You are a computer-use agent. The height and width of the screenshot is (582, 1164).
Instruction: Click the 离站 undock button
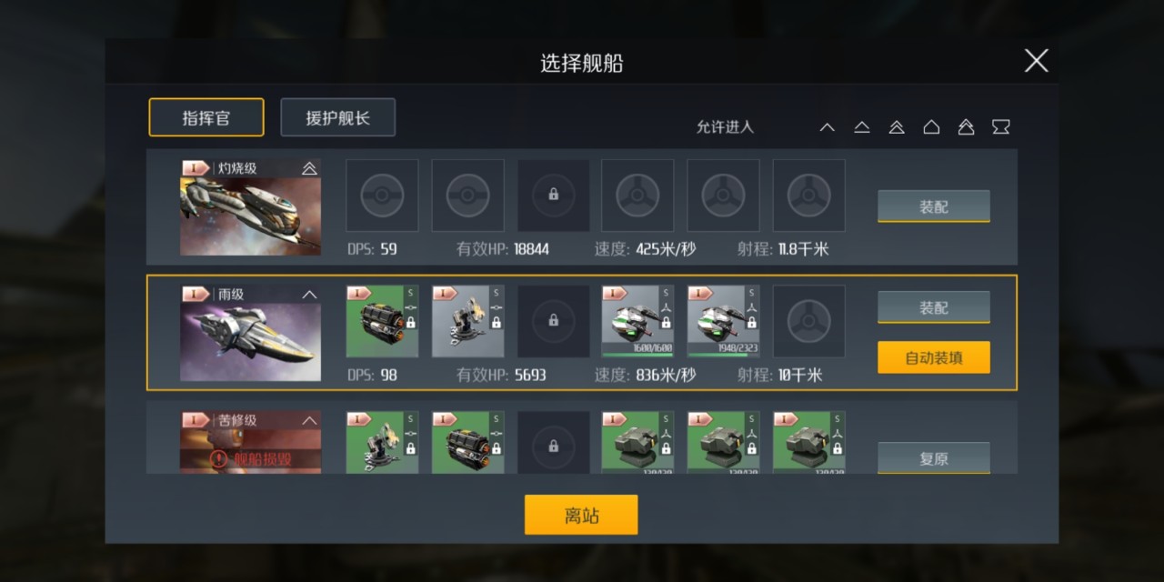pos(581,515)
